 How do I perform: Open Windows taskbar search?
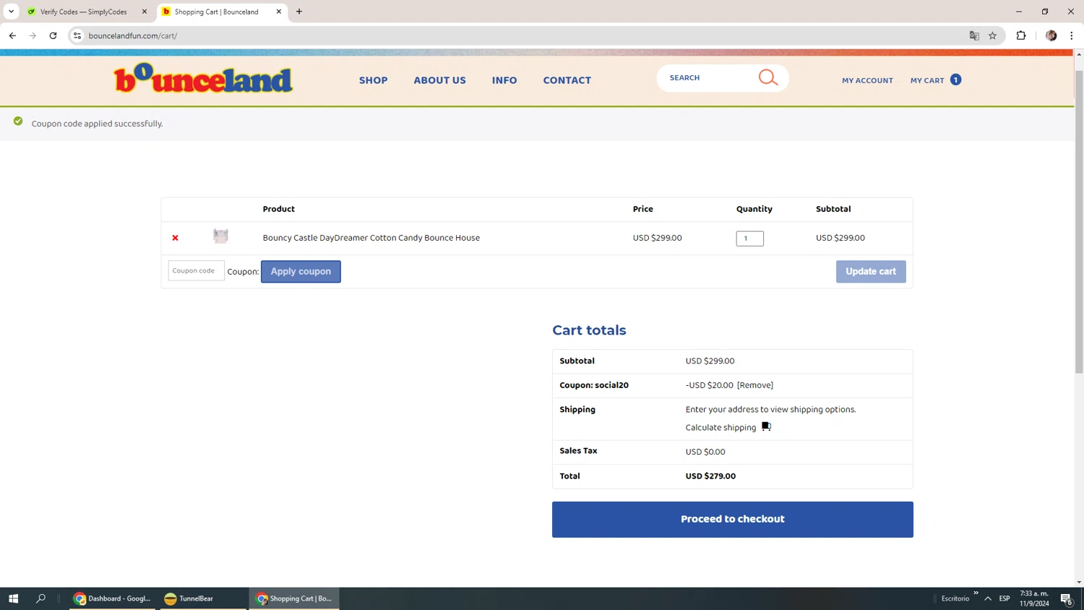coord(41,598)
